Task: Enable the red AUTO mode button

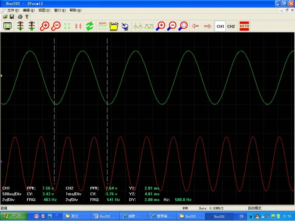Action: (x=244, y=26)
